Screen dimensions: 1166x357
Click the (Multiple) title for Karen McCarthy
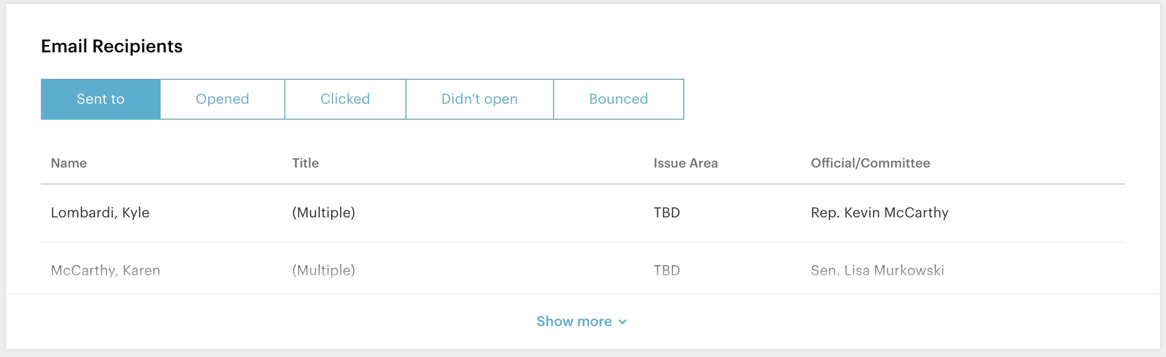(x=324, y=270)
